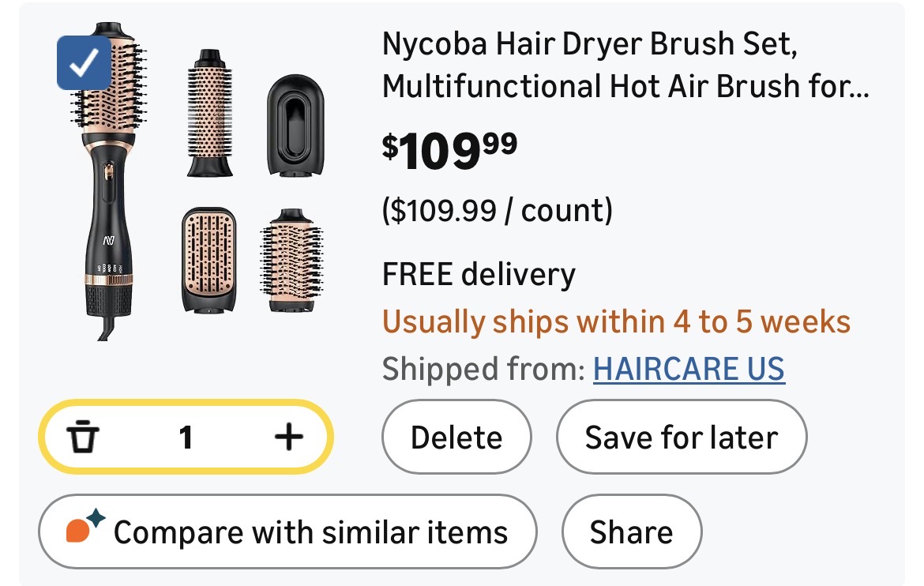Viewport: 924px width, 586px height.
Task: Click the trash icon in quantity stepper
Action: (x=82, y=437)
